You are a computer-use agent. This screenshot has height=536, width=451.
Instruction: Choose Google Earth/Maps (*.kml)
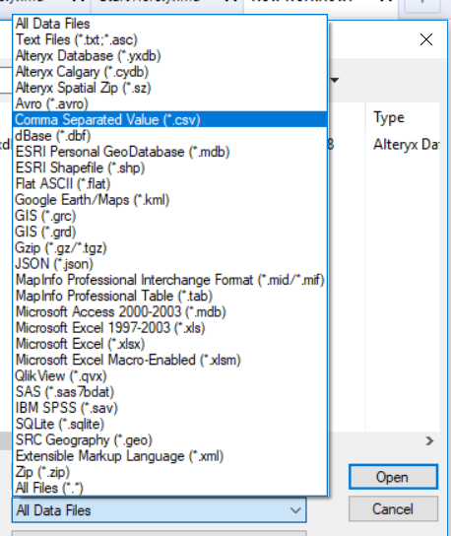coord(169,200)
